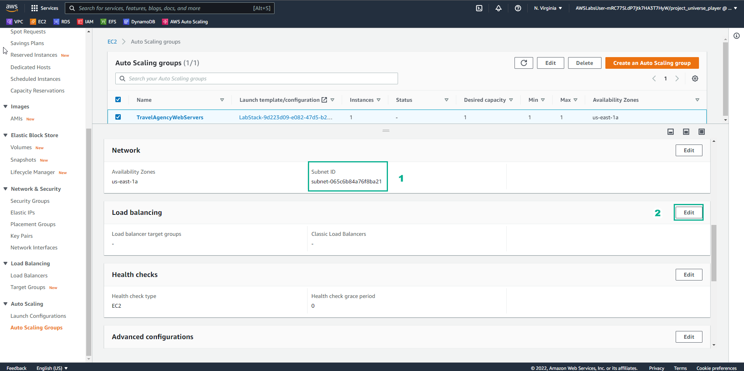Open the N. Virginia region dropdown
Screen dimensions: 744x371
click(x=548, y=8)
